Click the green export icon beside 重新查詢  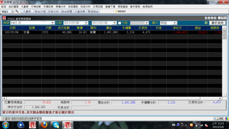coord(206,23)
